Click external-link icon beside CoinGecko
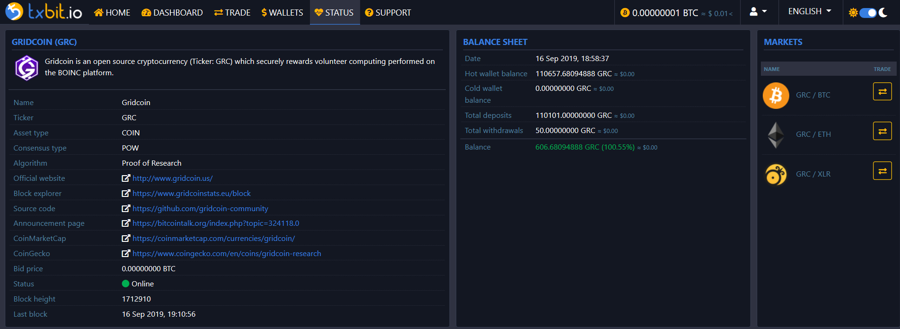 (x=126, y=253)
